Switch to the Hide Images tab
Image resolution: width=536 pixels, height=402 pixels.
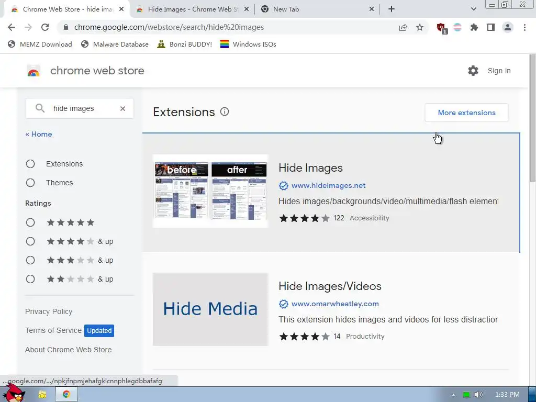click(x=192, y=9)
